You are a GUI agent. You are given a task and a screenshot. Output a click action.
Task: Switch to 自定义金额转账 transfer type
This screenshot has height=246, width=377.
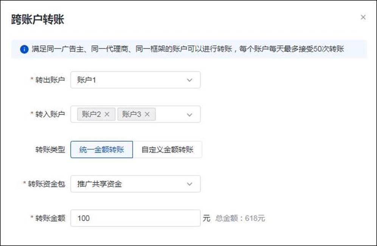point(168,150)
